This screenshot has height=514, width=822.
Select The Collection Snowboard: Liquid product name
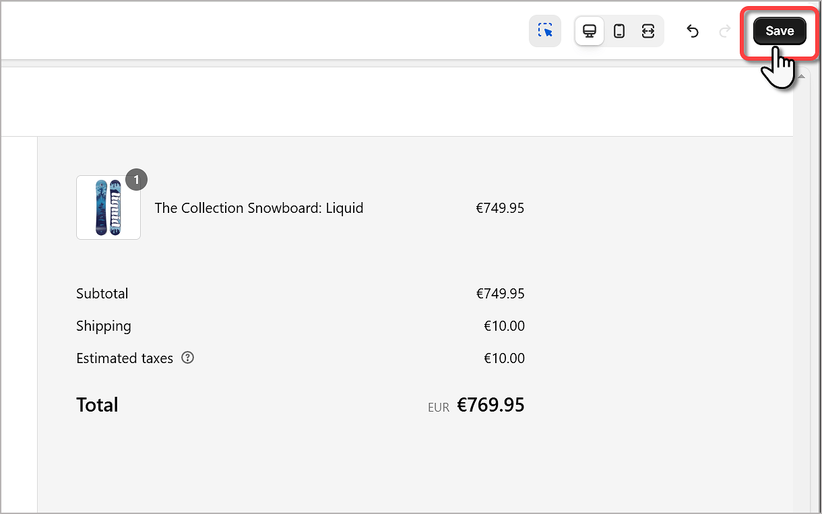click(x=259, y=208)
